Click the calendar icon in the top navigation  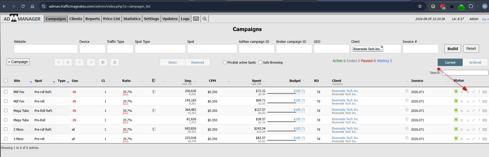point(196,19)
